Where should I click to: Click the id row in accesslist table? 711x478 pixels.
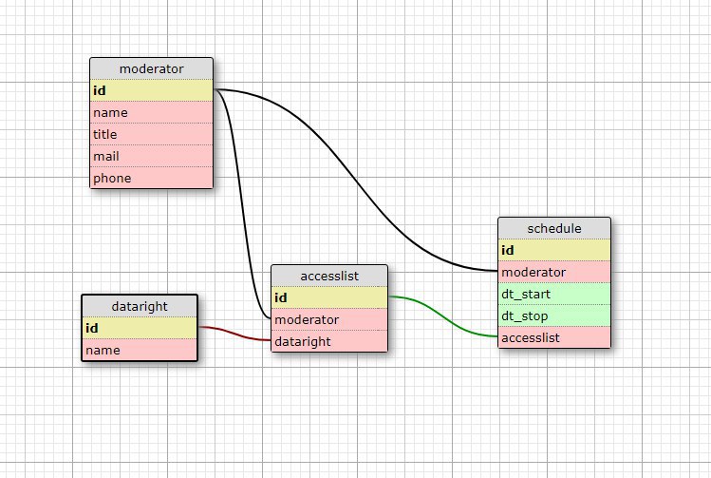pos(329,297)
